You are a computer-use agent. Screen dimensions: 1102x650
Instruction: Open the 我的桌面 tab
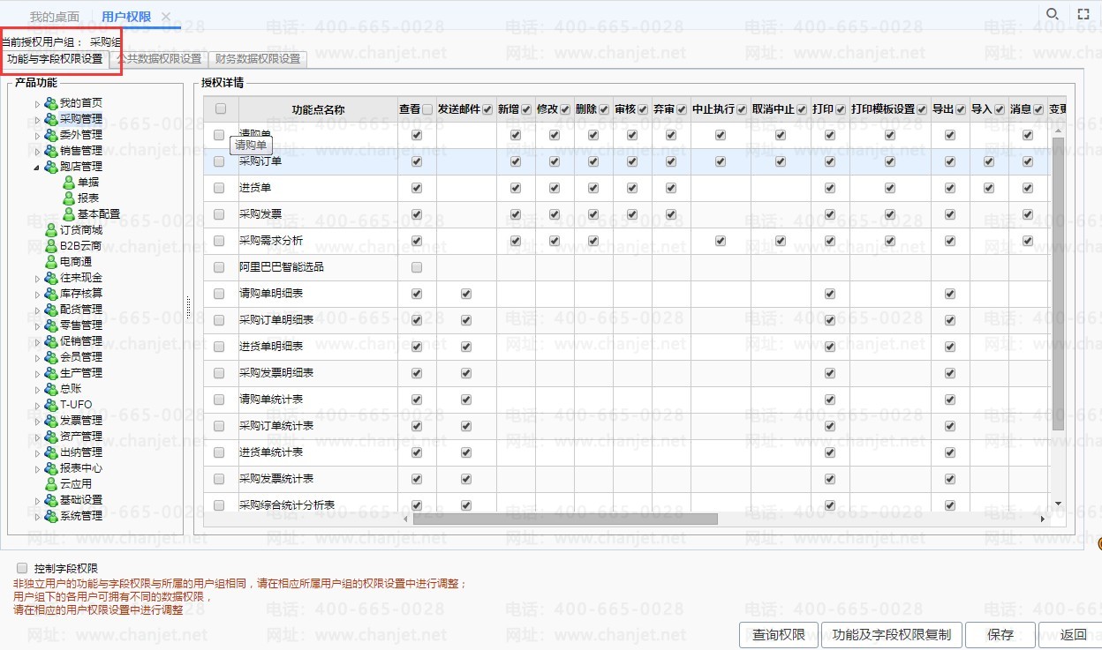coord(54,17)
